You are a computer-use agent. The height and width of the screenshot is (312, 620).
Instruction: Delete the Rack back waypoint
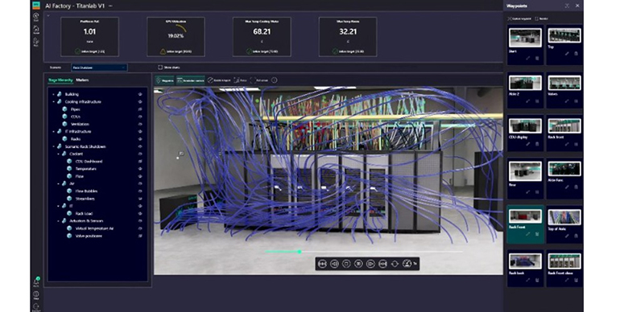[537, 280]
